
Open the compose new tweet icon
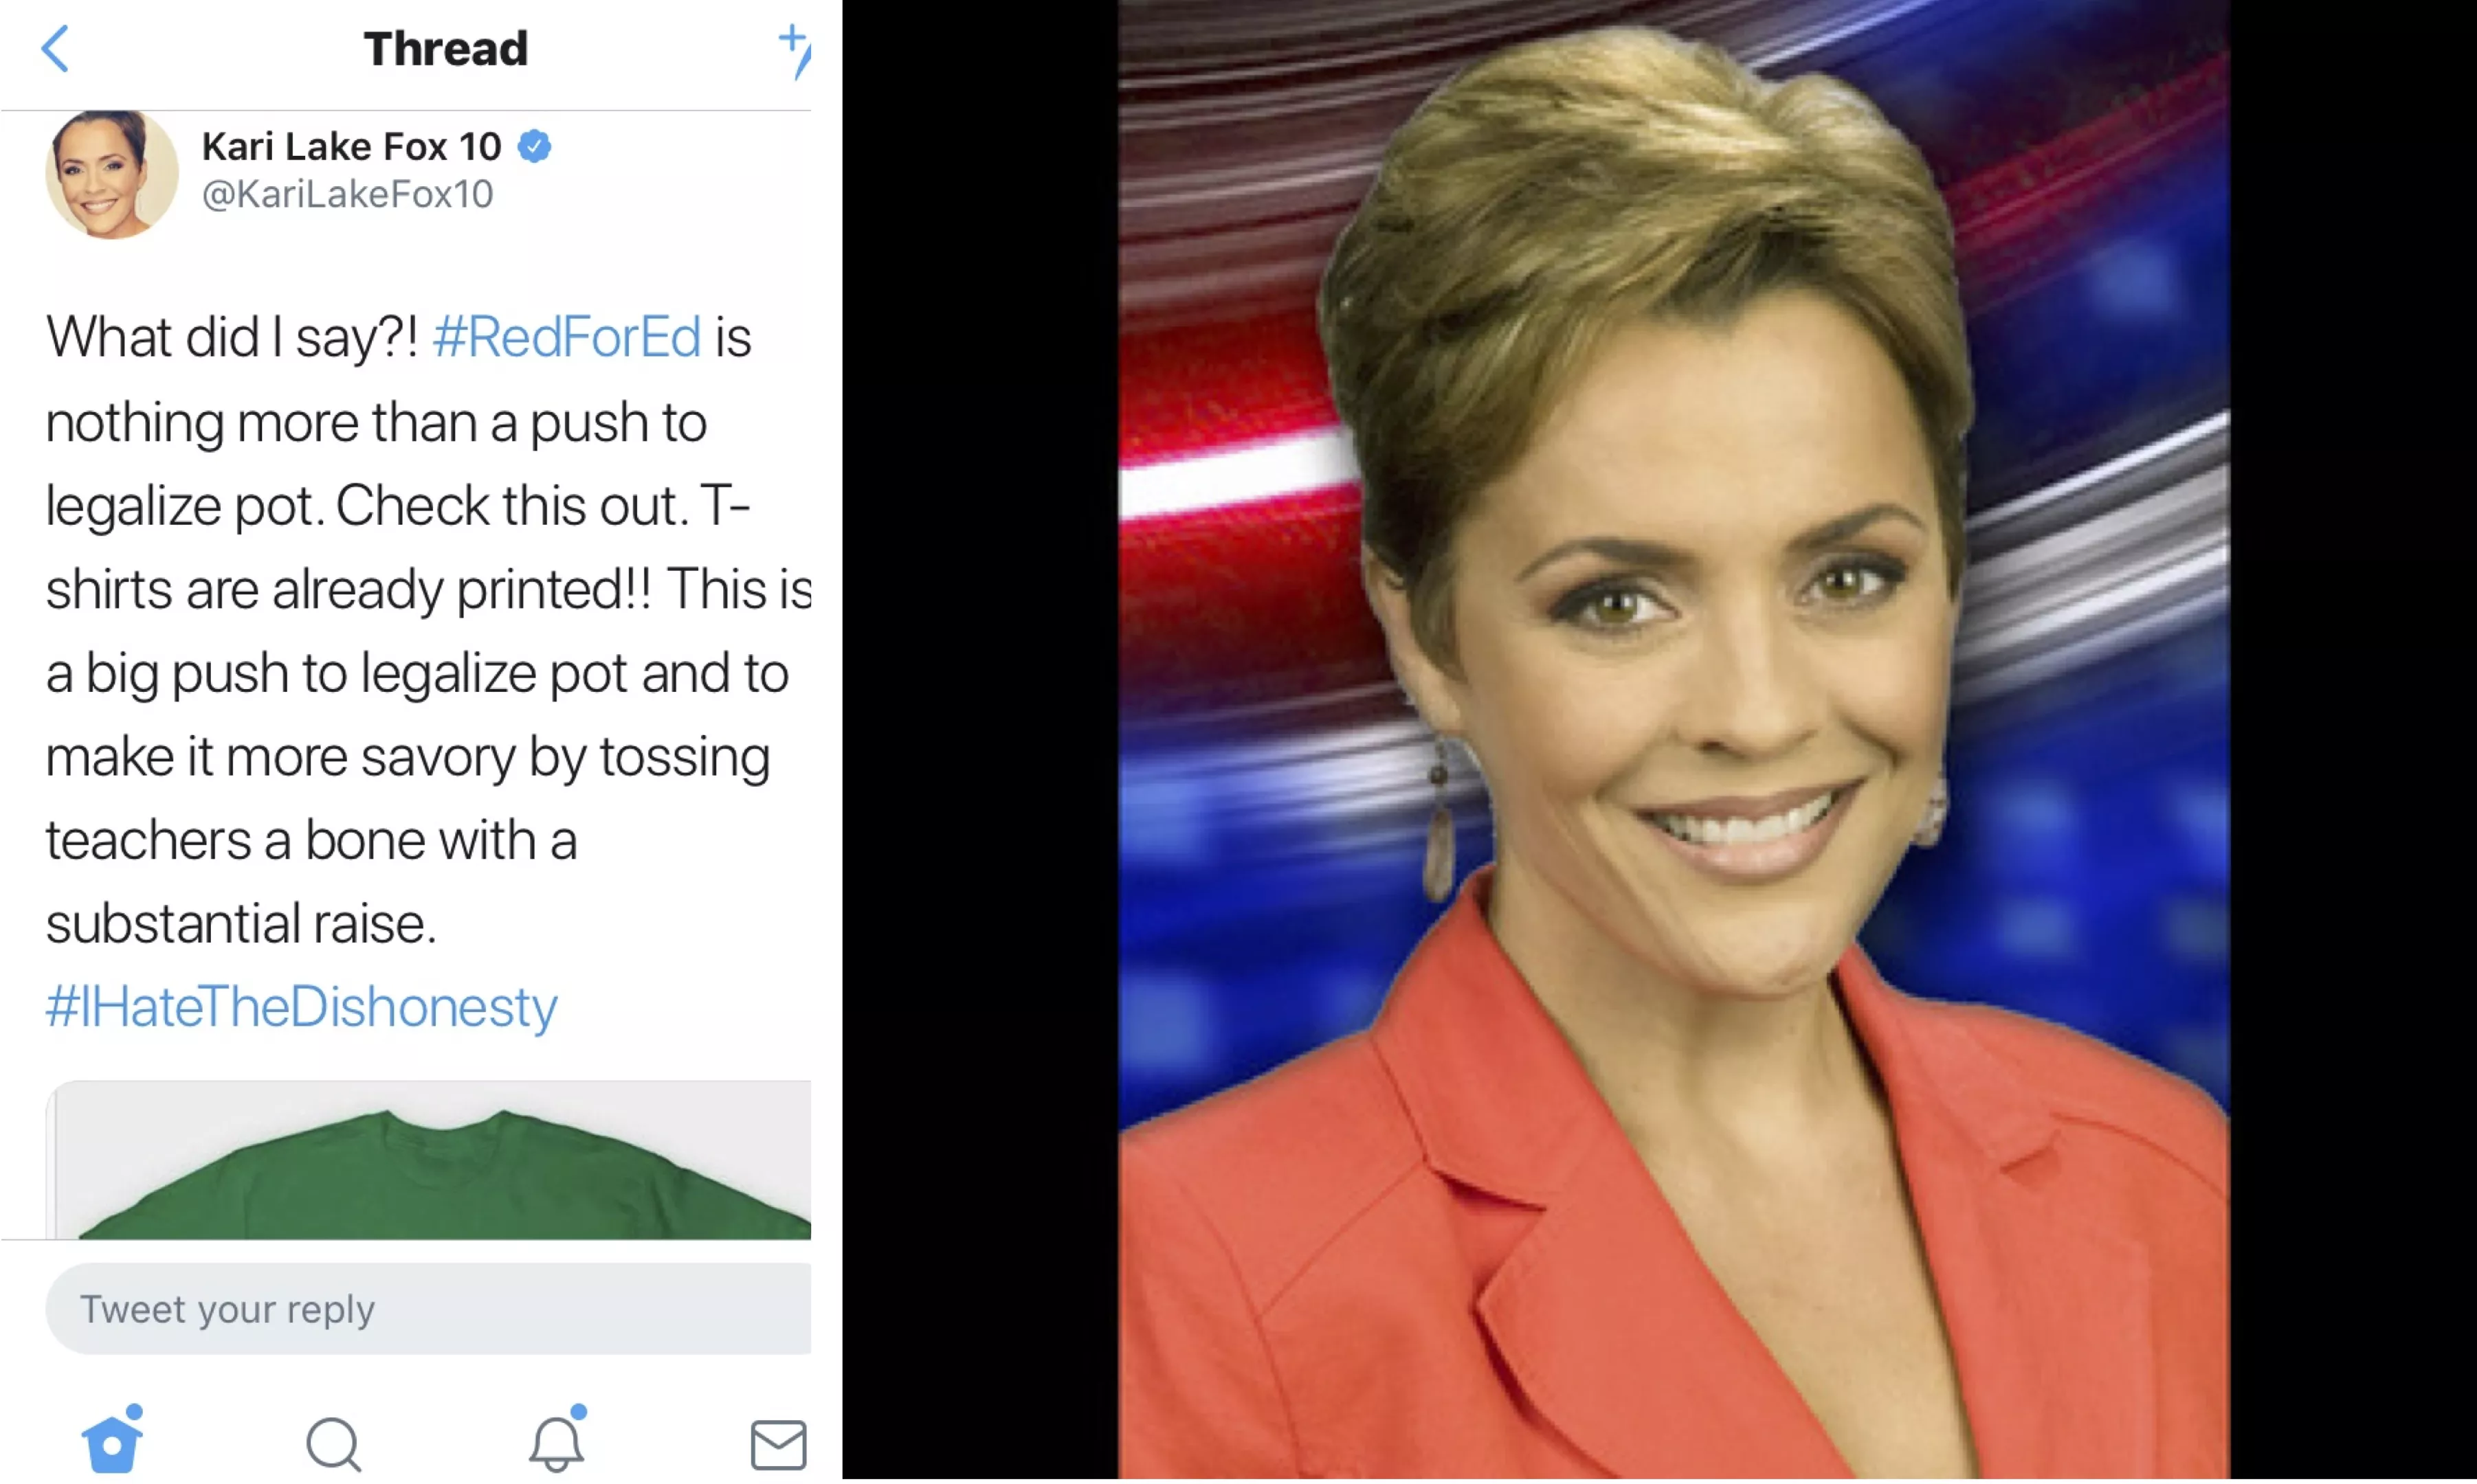(x=795, y=50)
